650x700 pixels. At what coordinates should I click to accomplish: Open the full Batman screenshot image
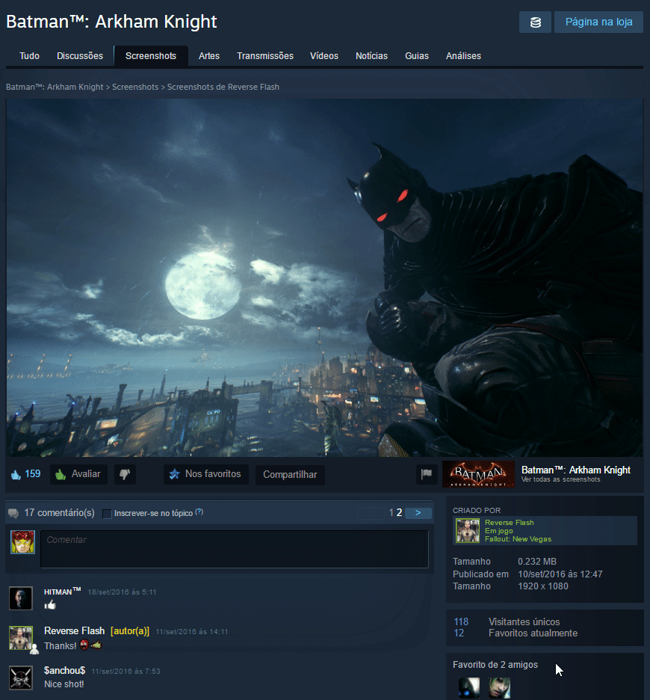click(x=324, y=277)
